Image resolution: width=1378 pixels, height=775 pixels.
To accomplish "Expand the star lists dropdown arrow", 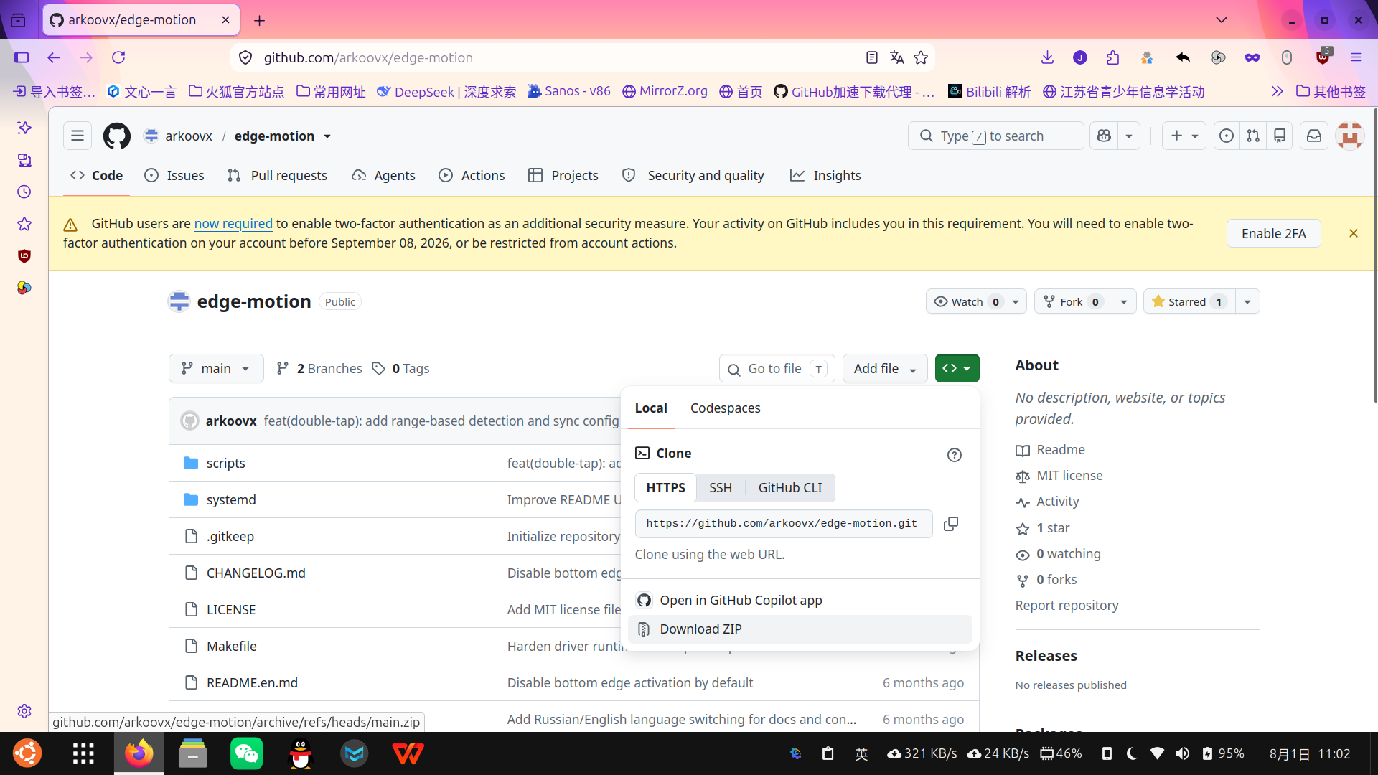I will [1247, 301].
